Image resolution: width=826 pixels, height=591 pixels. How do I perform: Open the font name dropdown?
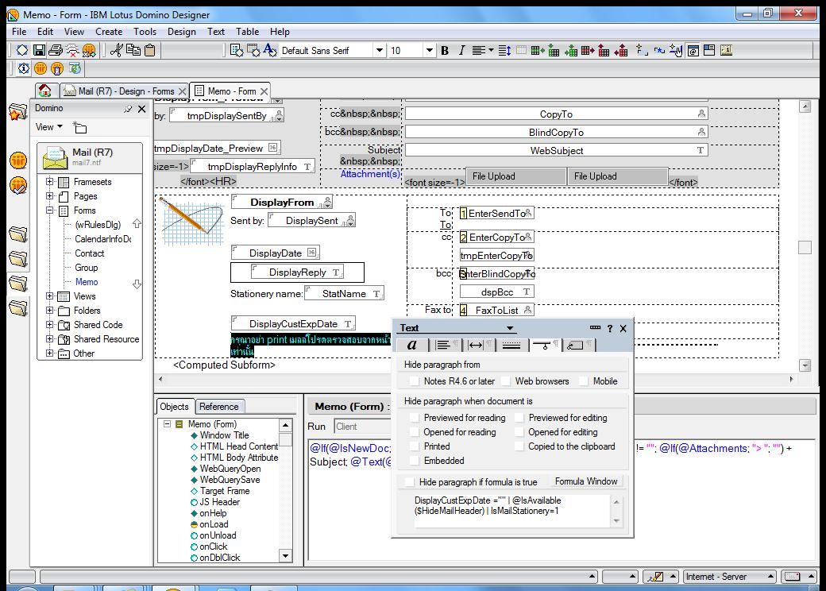tap(380, 50)
